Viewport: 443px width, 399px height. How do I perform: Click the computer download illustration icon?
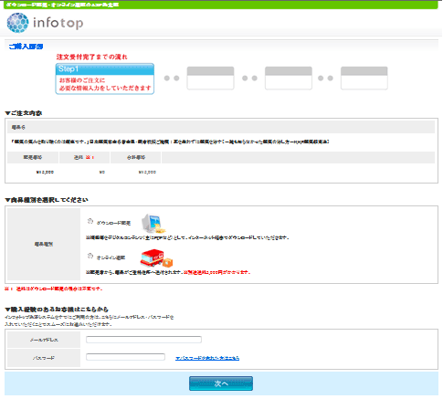click(153, 224)
